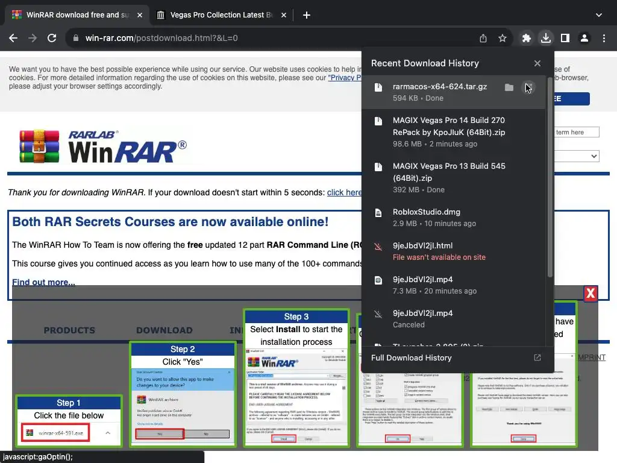The width and height of the screenshot is (617, 463).
Task: Click '7.3 MB • 20 minutes ago' text
Action: (435, 291)
